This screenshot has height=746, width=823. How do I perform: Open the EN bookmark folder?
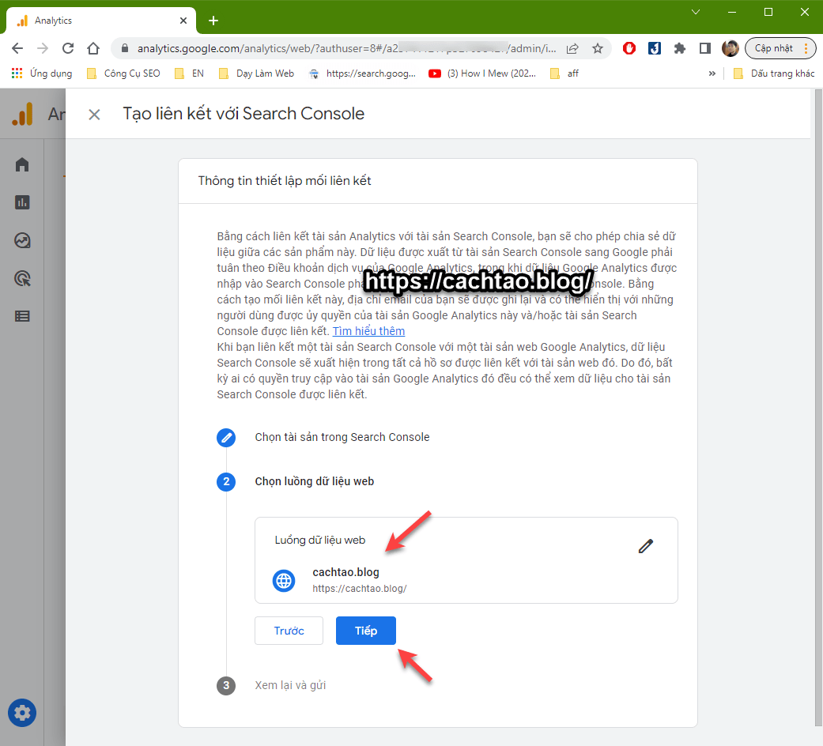click(x=190, y=73)
